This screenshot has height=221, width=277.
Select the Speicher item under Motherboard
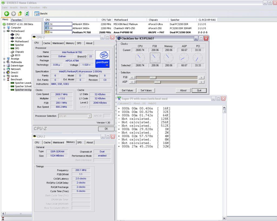point(19,45)
